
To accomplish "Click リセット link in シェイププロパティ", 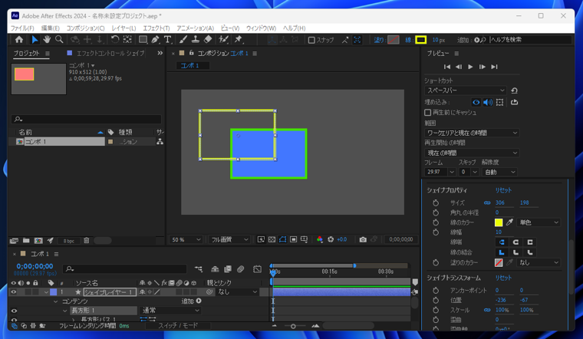I will (x=502, y=190).
